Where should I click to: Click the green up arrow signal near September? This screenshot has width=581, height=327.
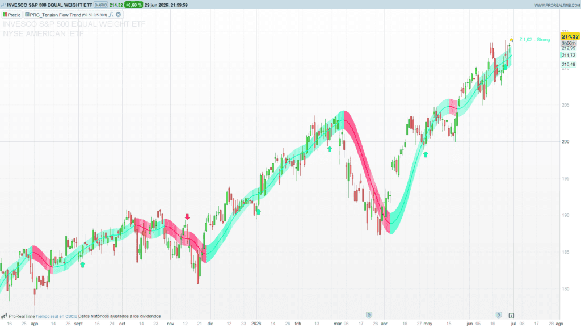click(x=83, y=265)
